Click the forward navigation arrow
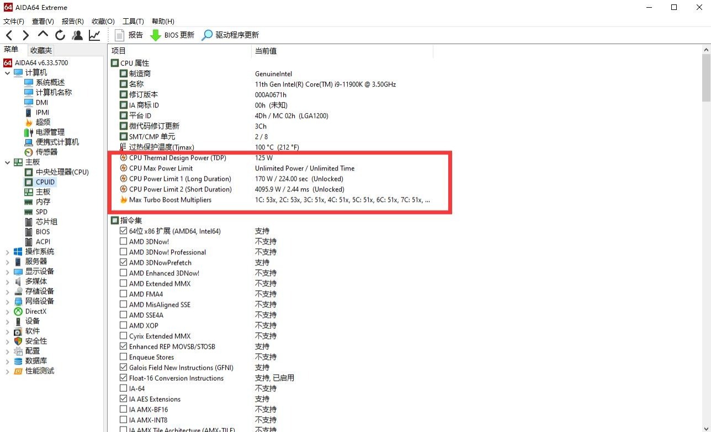The width and height of the screenshot is (711, 432). click(25, 35)
